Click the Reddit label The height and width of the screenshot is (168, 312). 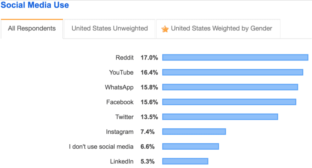pos(124,58)
